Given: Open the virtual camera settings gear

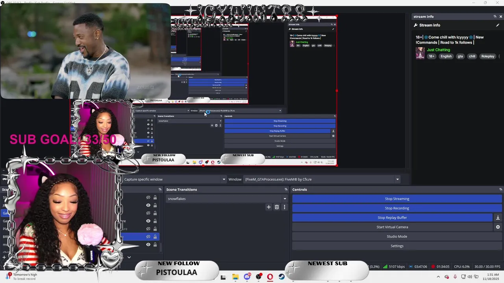Looking at the screenshot, I should [x=498, y=227].
